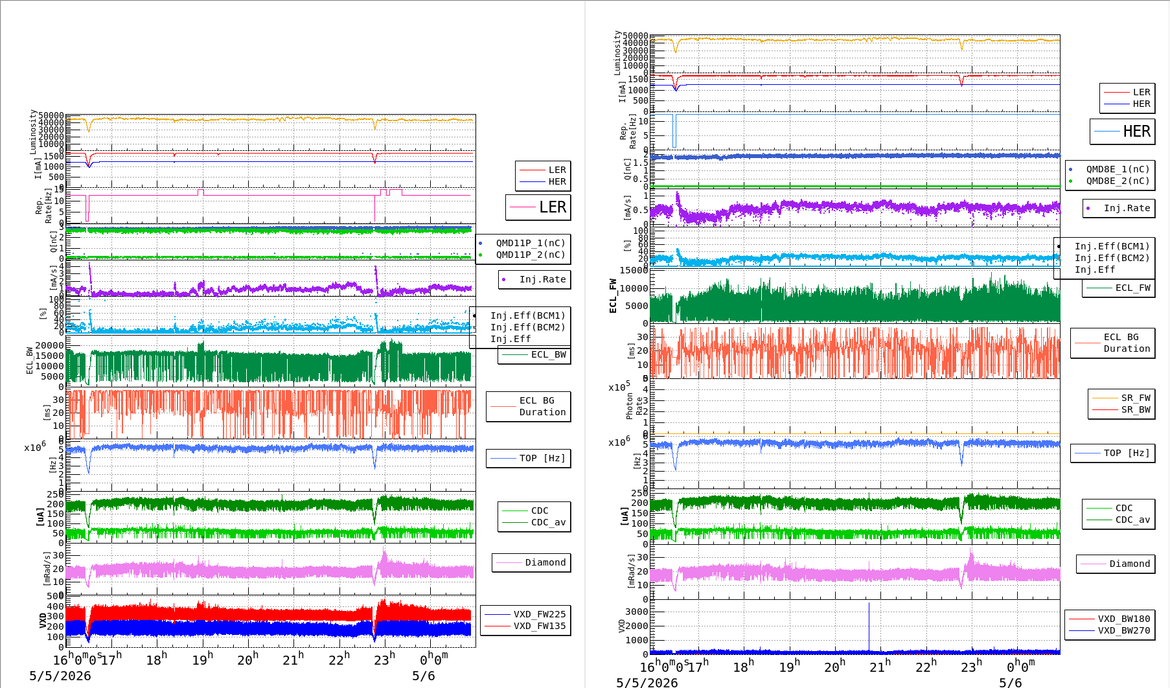The image size is (1170, 688).
Task: Click CDC_av legend entry in the LER panel
Action: click(534, 522)
